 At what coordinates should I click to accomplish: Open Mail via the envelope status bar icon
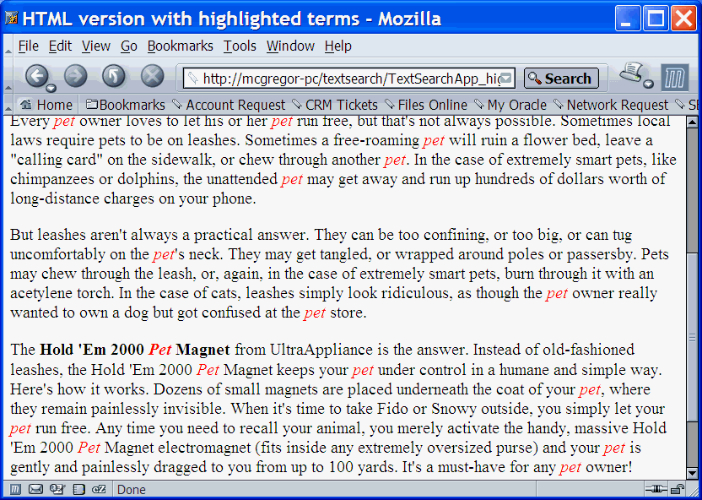point(35,489)
